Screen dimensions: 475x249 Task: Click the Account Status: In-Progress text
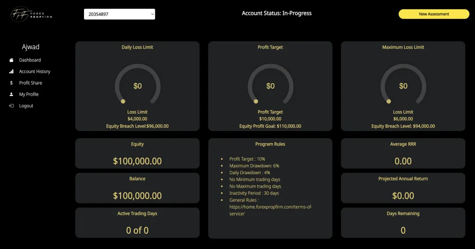click(276, 13)
